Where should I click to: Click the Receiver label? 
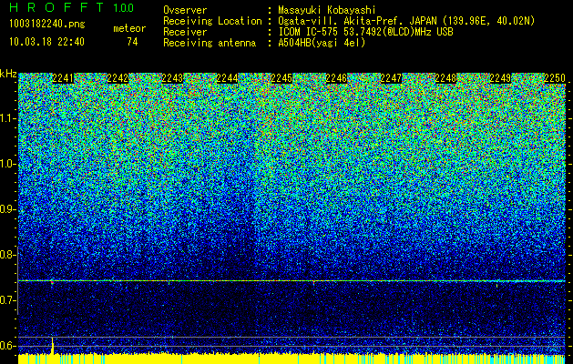pos(185,32)
